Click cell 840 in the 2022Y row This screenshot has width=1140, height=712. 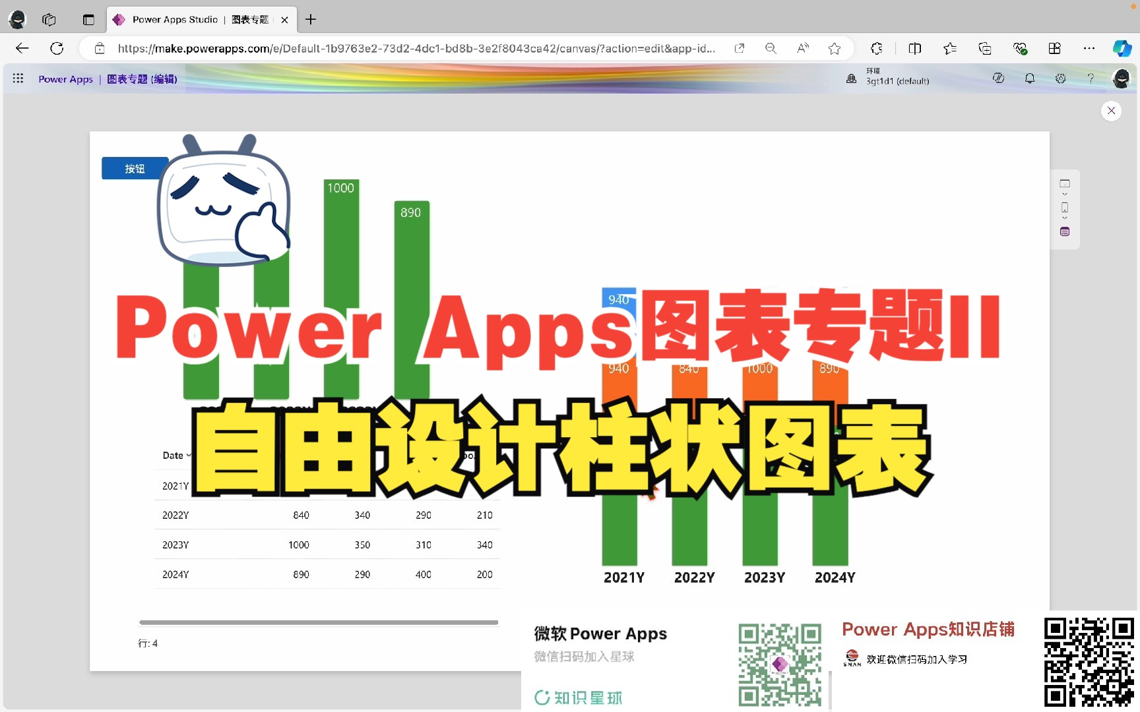[x=301, y=516]
